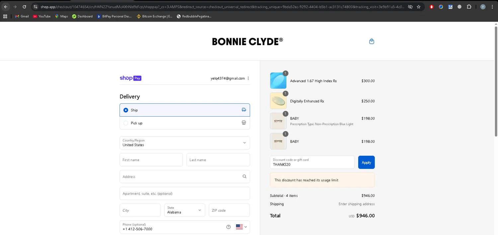498x235 pixels.
Task: Open the BitPay Personal Dashboard bookmark
Action: (114, 16)
